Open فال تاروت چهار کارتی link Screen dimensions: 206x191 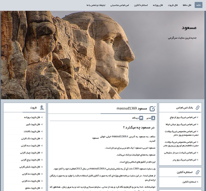[30, 153]
